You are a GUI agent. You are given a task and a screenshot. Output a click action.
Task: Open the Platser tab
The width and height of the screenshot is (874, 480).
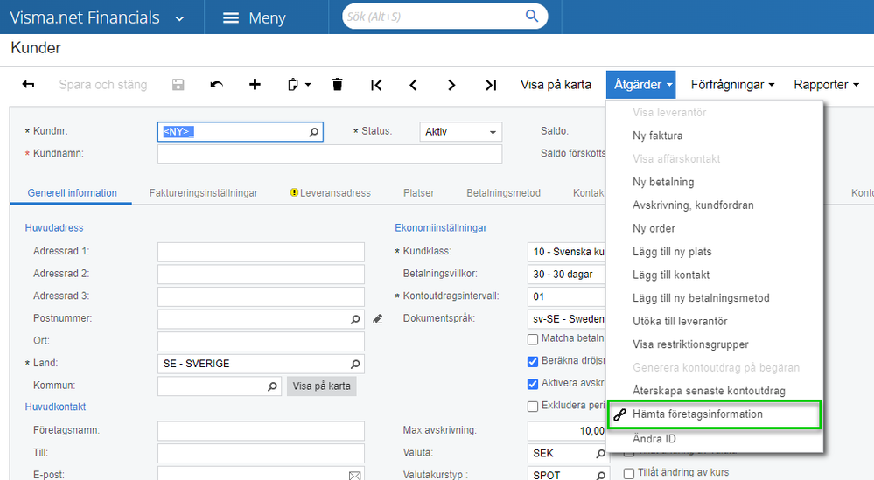pos(418,193)
